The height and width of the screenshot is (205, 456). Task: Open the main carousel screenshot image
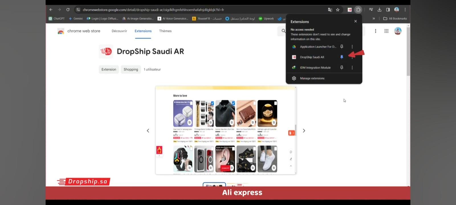(x=226, y=130)
